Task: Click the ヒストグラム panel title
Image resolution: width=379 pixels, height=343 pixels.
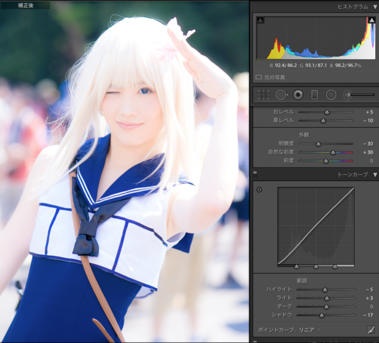Action: [x=352, y=7]
